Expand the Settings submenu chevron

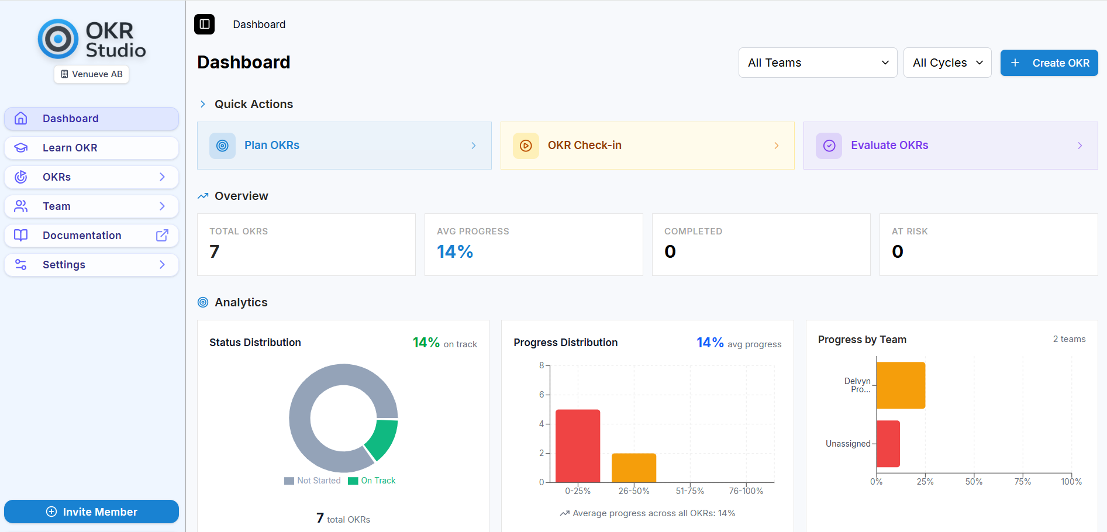[162, 264]
